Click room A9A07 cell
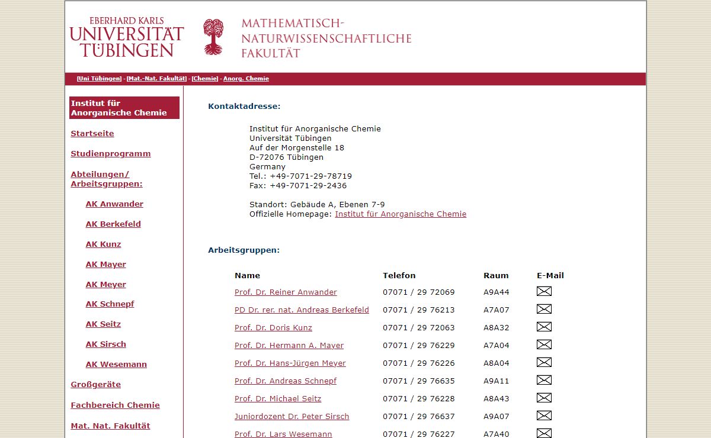 [497, 417]
